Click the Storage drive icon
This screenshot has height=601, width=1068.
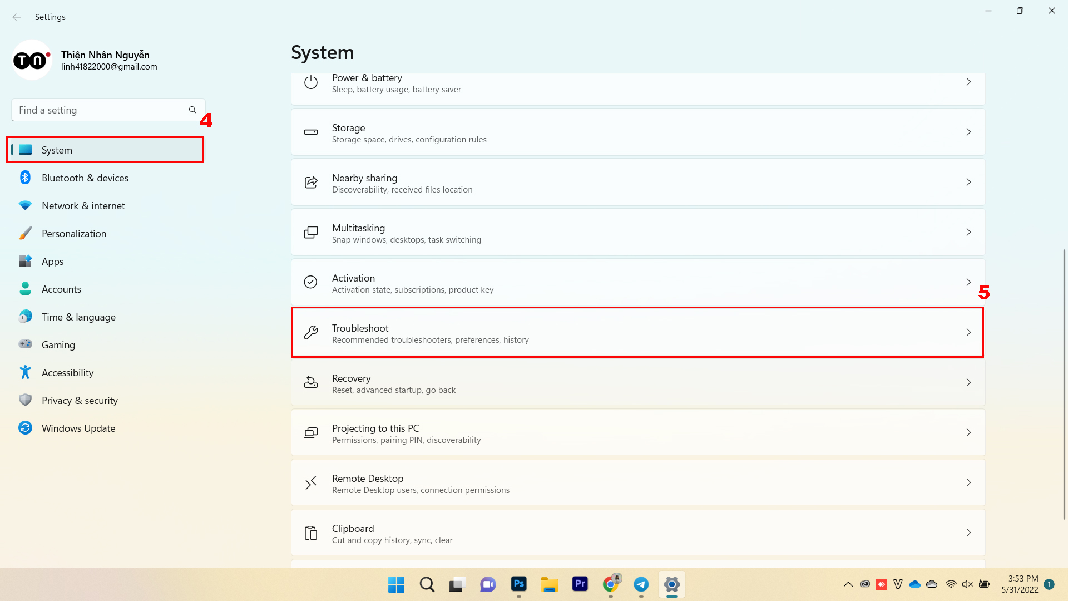coord(311,132)
